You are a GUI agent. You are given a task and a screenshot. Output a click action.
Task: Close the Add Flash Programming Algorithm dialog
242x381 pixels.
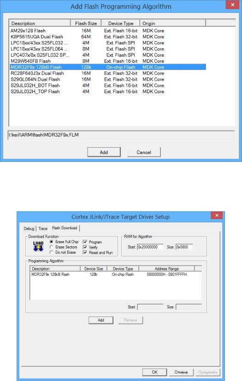tap(232, 5)
